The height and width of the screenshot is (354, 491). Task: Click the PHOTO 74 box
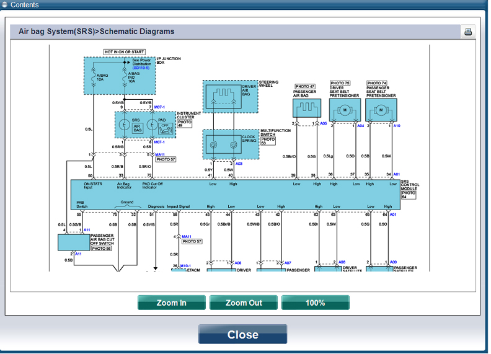377,83
